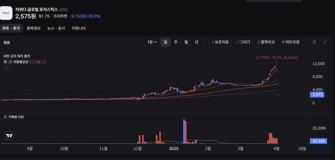Screen dimensions: 335x160
Task: Open the 1분 interval dropdown
Action: click(x=152, y=42)
